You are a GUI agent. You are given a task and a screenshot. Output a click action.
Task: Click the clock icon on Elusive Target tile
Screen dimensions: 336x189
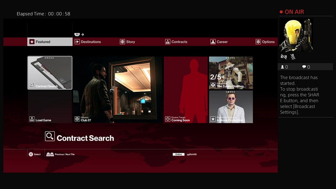coord(168,119)
